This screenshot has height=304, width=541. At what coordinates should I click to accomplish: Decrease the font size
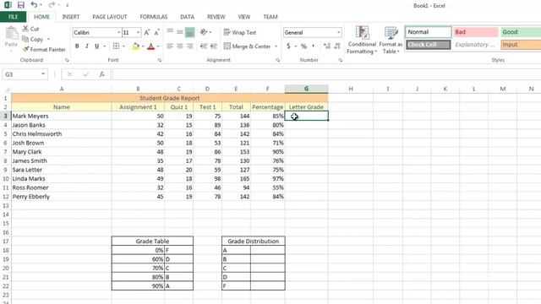(156, 32)
